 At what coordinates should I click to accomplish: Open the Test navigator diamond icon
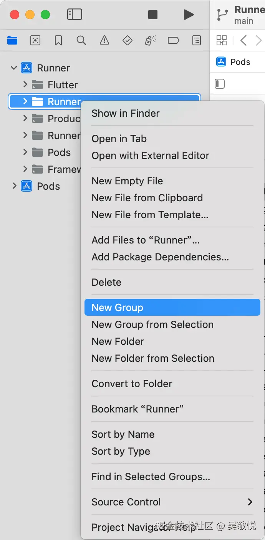pyautogui.click(x=127, y=40)
